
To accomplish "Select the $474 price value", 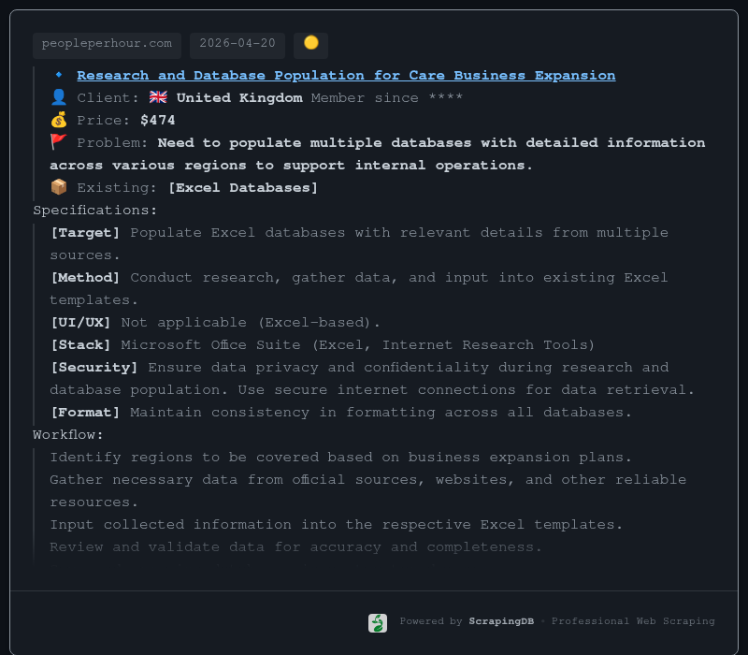I will point(157,121).
